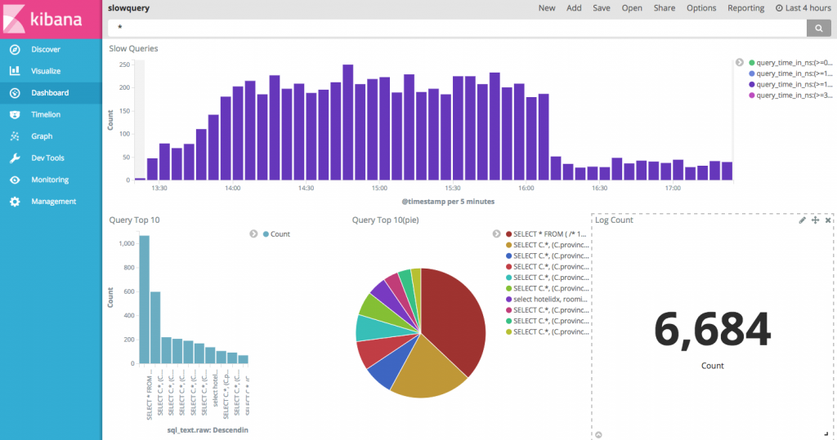Open the Share menu item
This screenshot has height=440, width=837.
664,8
